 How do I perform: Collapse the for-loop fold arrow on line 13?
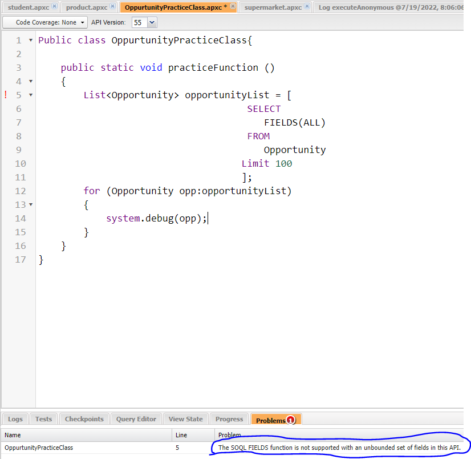(31, 204)
